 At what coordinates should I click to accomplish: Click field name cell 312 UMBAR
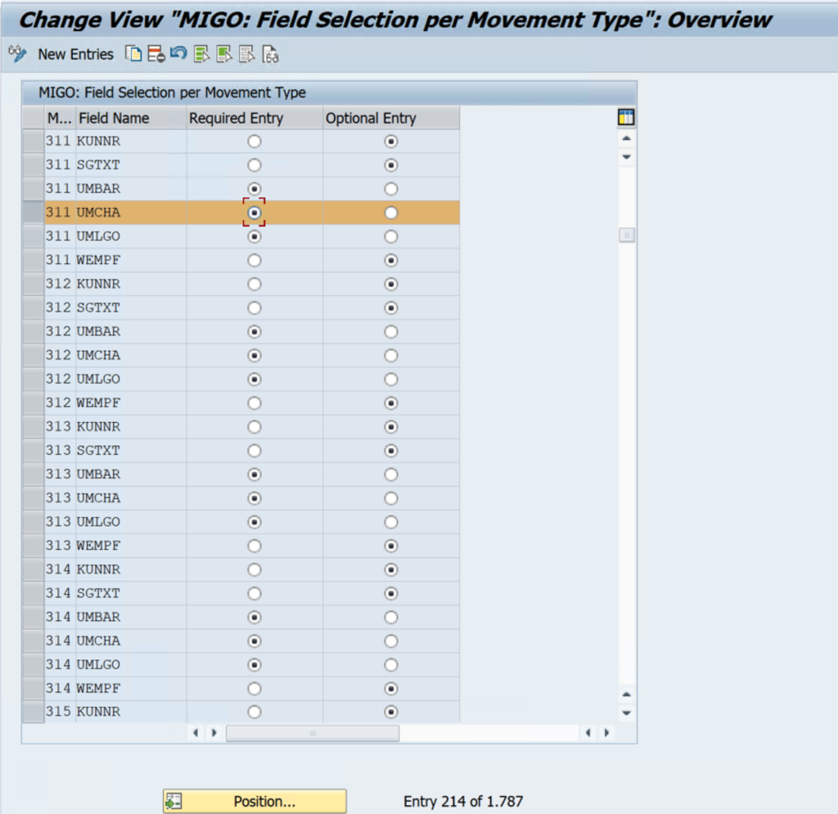(x=130, y=331)
